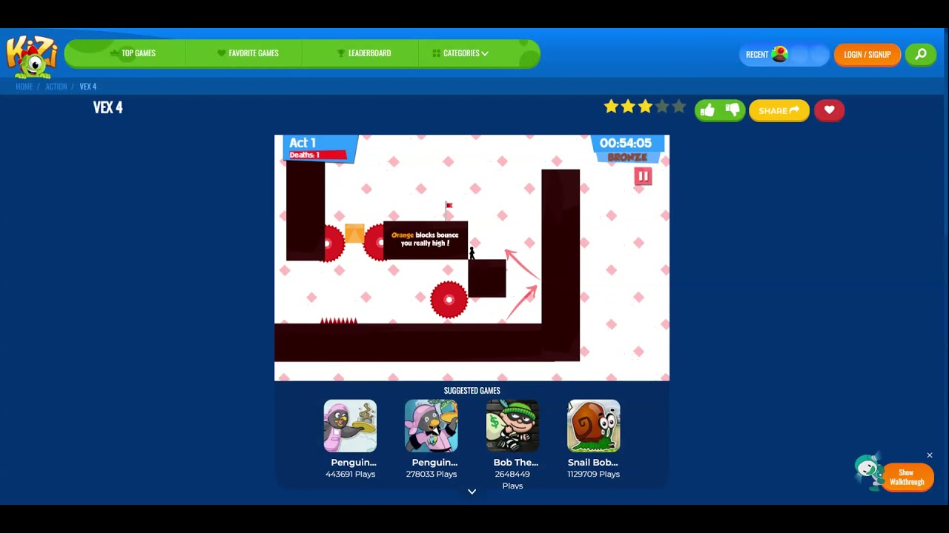
Task: Click Show Walkthrough button
Action: pos(907,477)
